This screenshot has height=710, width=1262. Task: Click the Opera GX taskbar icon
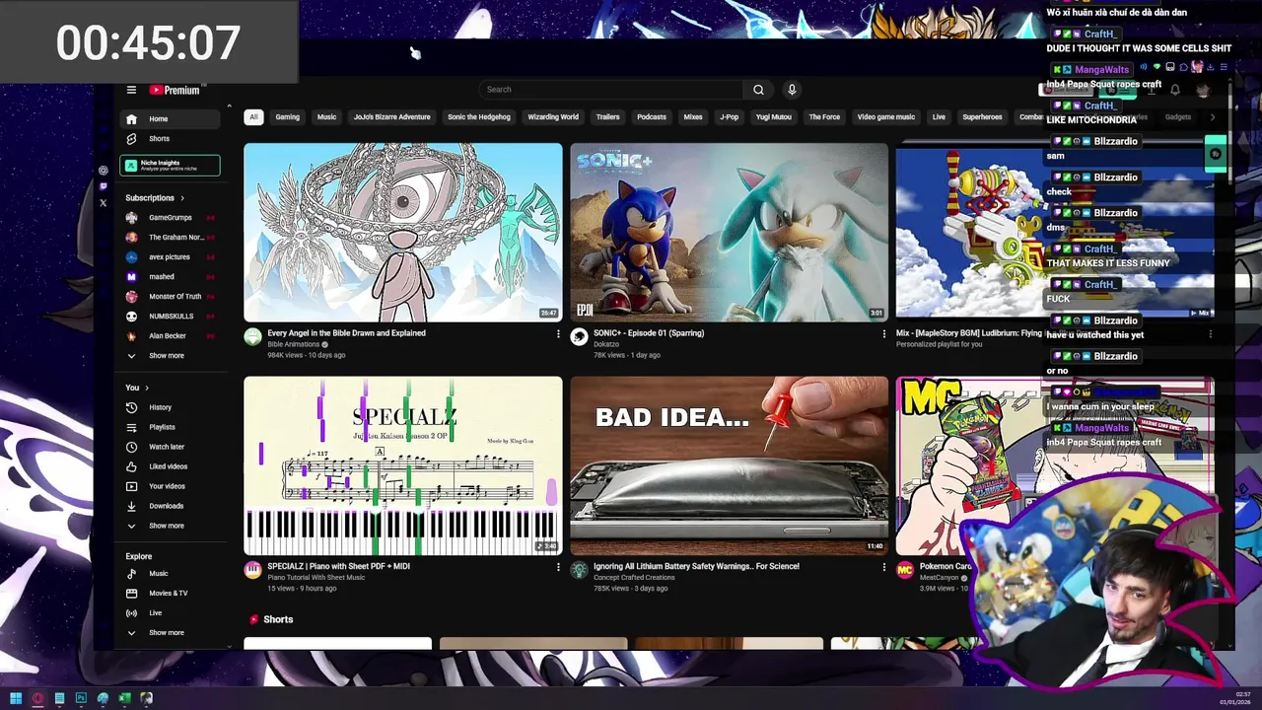pos(37,698)
